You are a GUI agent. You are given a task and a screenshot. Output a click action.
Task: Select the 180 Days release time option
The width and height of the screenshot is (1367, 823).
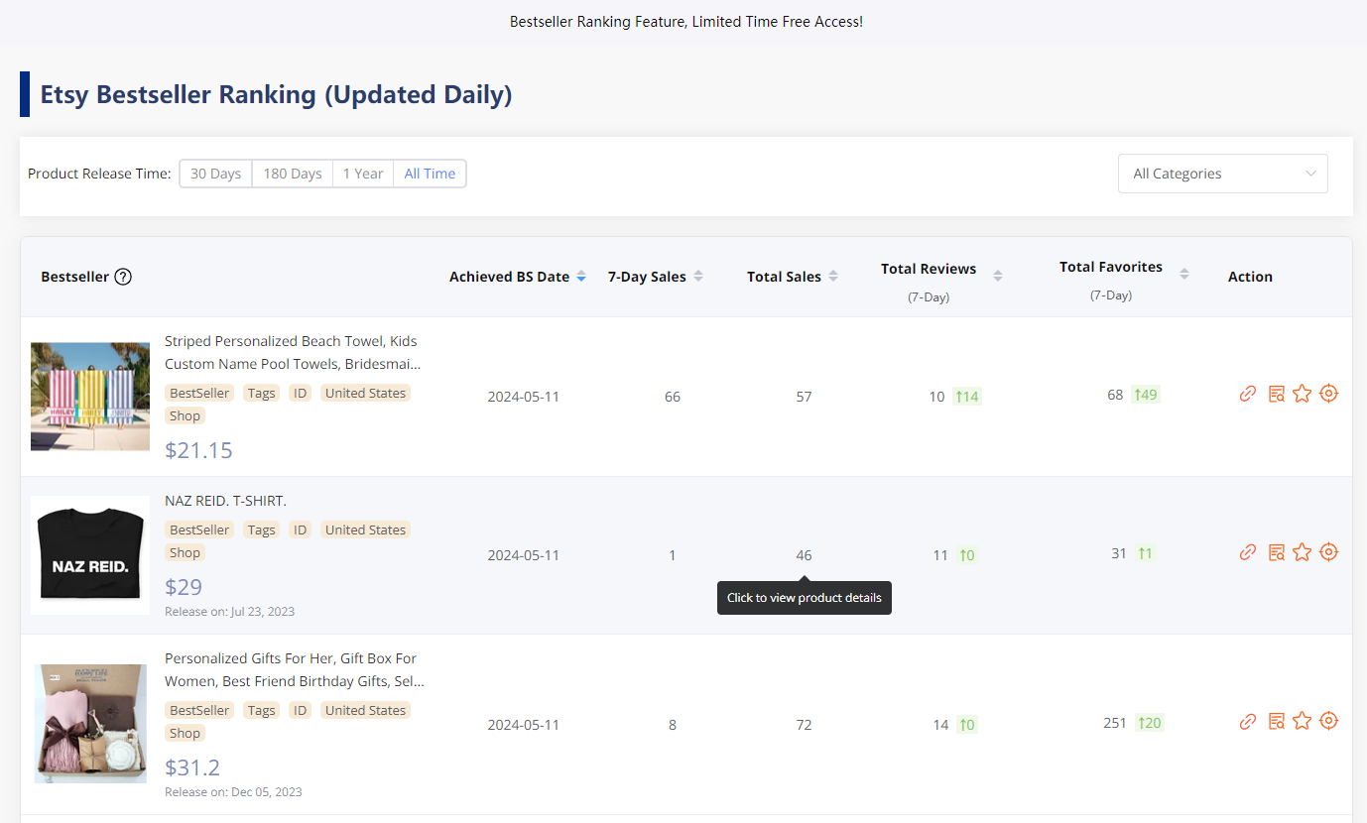click(x=292, y=174)
